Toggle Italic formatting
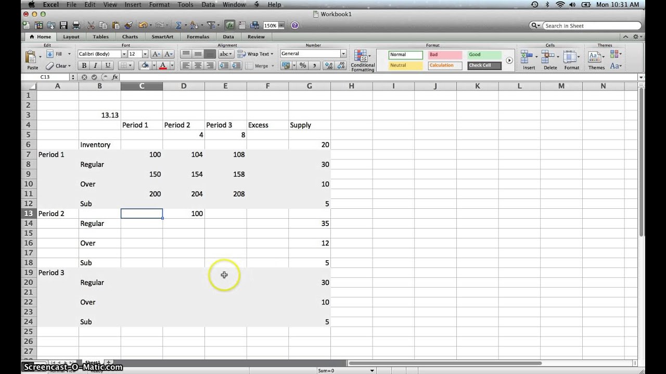The height and width of the screenshot is (374, 666). 96,65
